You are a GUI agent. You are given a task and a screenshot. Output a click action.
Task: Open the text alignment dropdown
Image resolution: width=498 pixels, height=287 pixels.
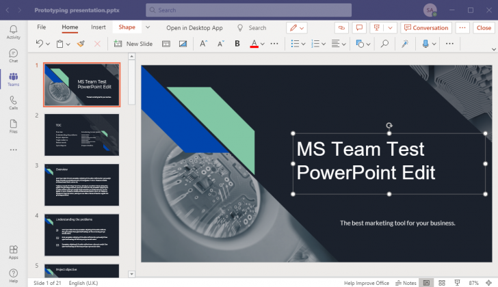tap(343, 44)
